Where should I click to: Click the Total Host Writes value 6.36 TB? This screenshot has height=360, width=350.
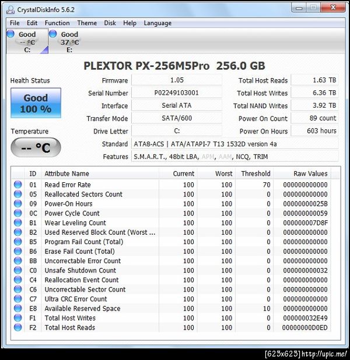click(314, 93)
